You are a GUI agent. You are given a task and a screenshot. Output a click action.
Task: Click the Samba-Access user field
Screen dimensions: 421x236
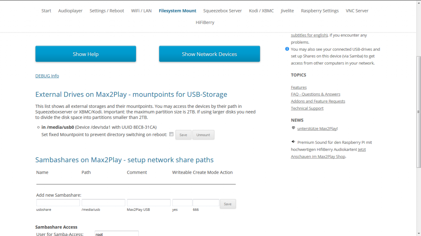tap(117, 234)
